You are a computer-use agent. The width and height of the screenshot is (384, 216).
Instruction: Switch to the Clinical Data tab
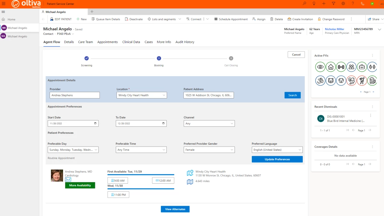pyautogui.click(x=131, y=42)
